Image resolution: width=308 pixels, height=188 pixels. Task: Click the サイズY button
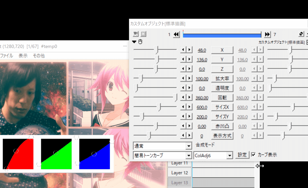(x=222, y=116)
